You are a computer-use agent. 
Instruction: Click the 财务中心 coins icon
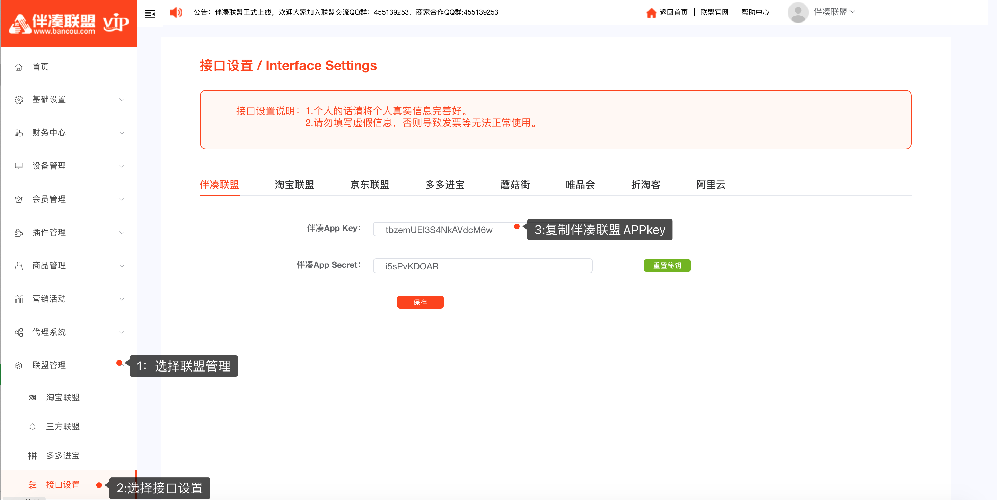click(19, 133)
